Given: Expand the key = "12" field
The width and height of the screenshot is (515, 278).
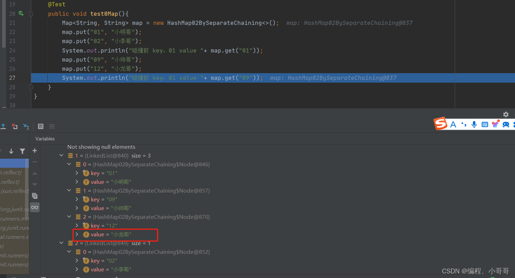Looking at the screenshot, I should 77,225.
